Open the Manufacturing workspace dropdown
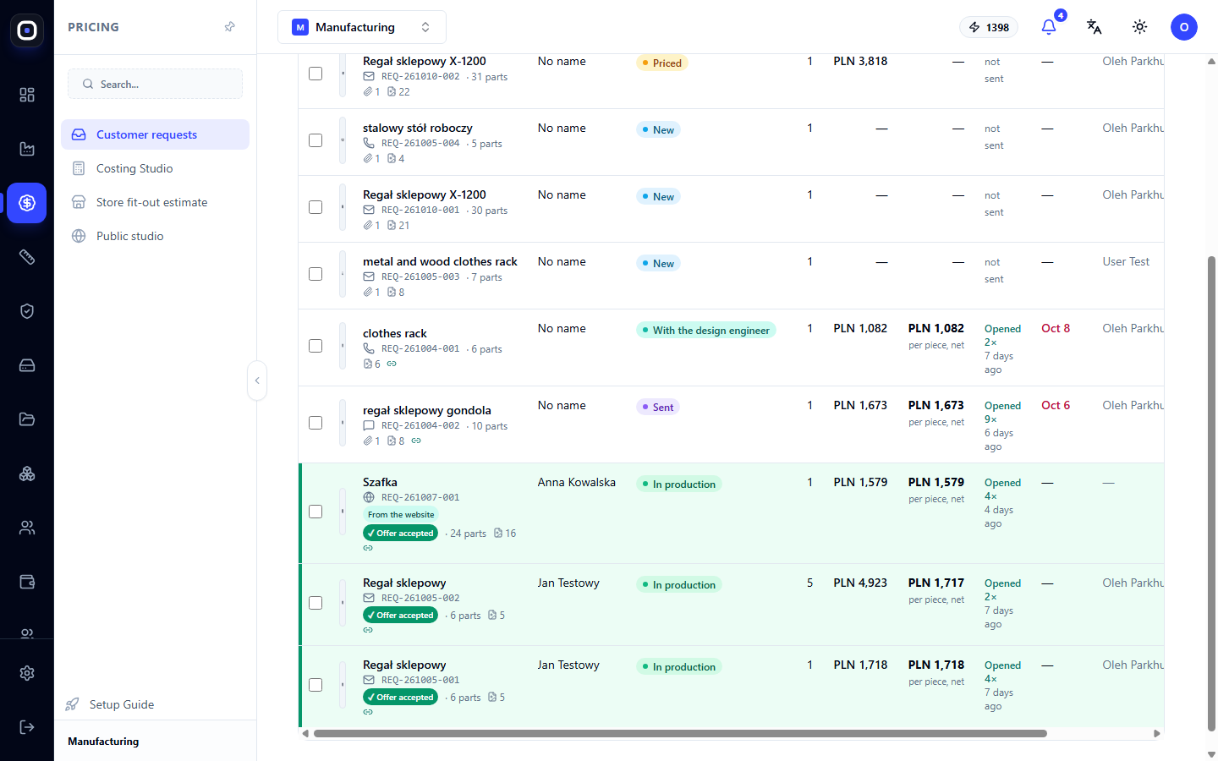 point(362,27)
